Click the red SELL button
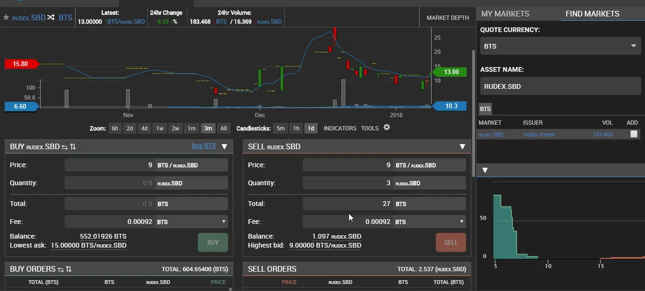The height and width of the screenshot is (291, 645). pyautogui.click(x=450, y=243)
